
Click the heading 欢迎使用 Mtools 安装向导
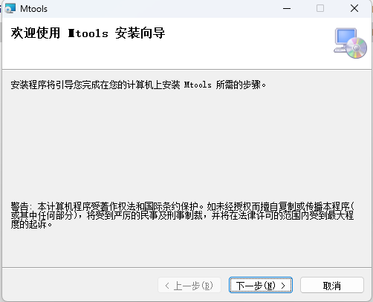pyautogui.click(x=88, y=33)
